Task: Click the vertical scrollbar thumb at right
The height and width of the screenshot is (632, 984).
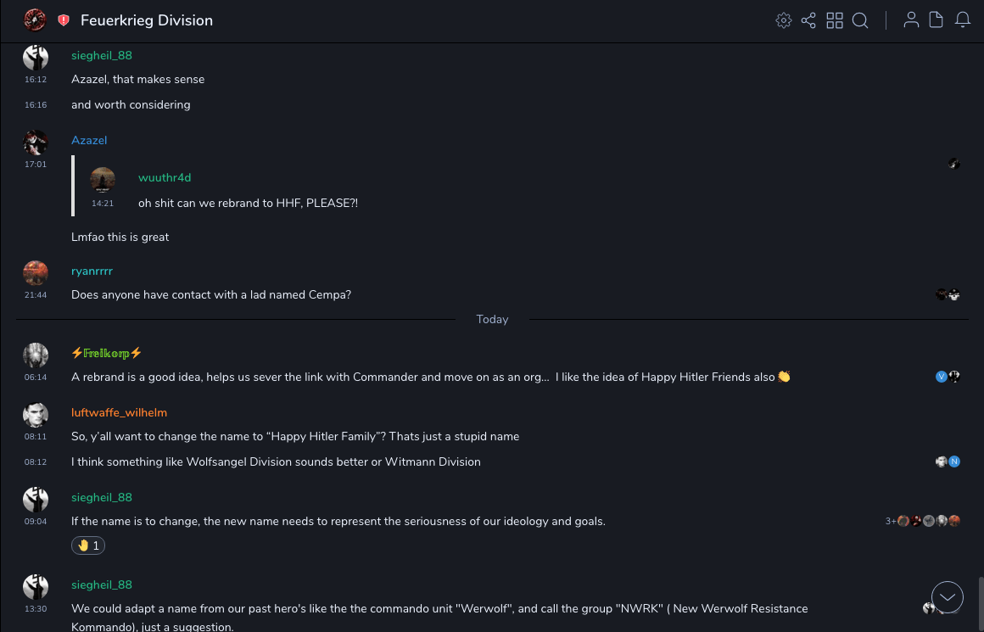Action: (980, 602)
